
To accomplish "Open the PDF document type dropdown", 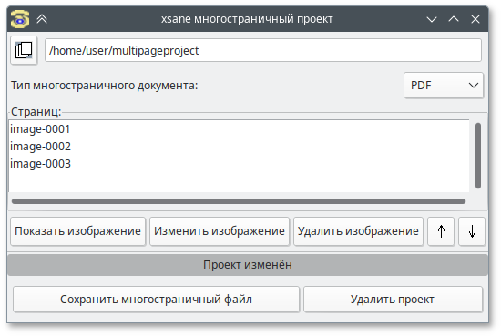I will 444,86.
